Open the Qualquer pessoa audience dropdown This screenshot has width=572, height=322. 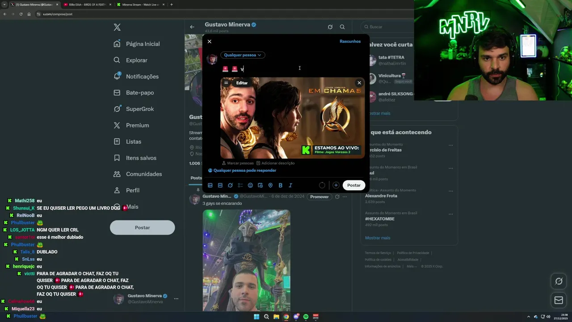[x=243, y=55]
